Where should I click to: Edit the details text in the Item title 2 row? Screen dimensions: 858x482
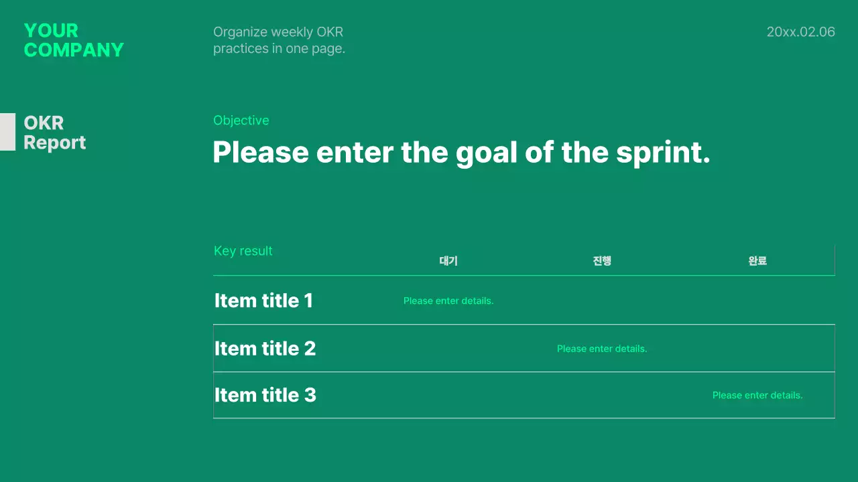[602, 349]
